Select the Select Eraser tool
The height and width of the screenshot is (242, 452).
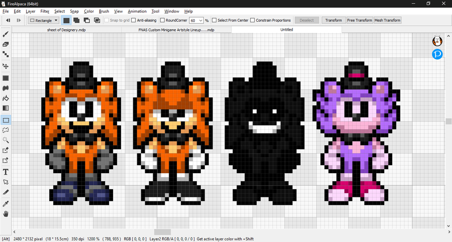(x=6, y=160)
